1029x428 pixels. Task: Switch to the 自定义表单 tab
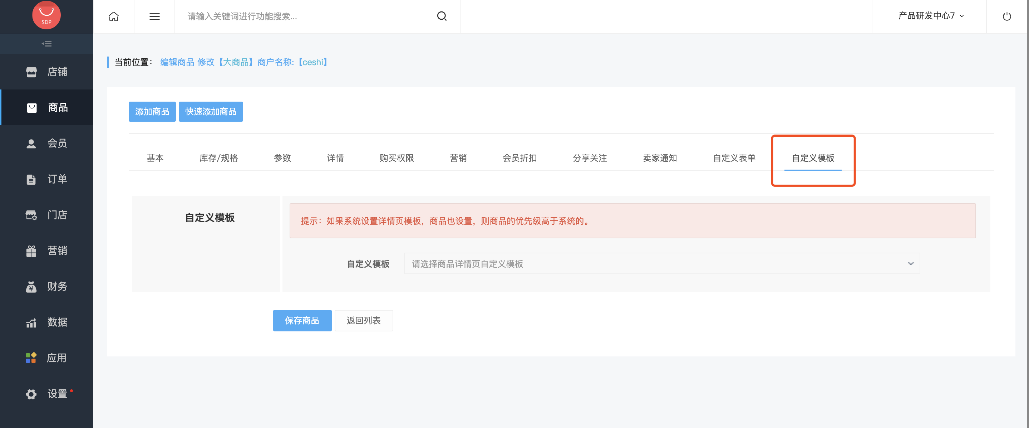(734, 158)
